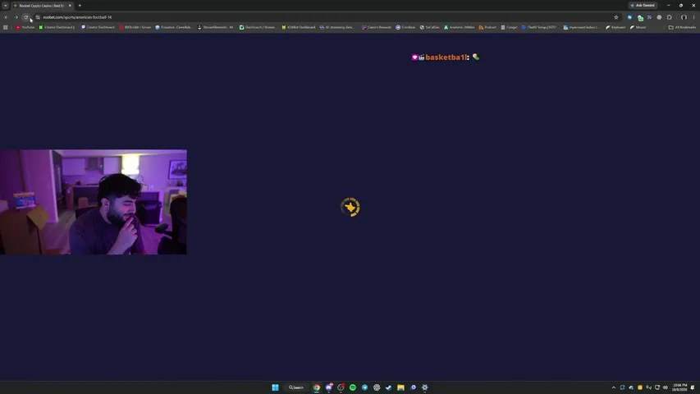Go back to the previous page

(7, 17)
